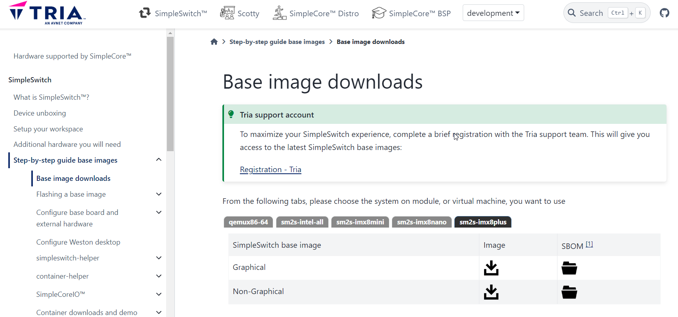
Task: Click the sidebar scroll up arrow
Action: 170,33
